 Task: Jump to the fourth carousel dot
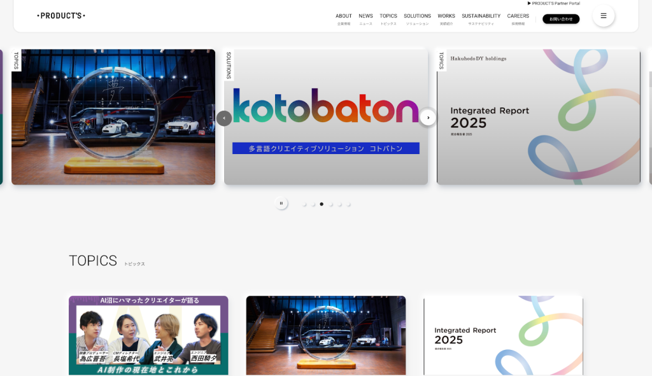tap(330, 204)
